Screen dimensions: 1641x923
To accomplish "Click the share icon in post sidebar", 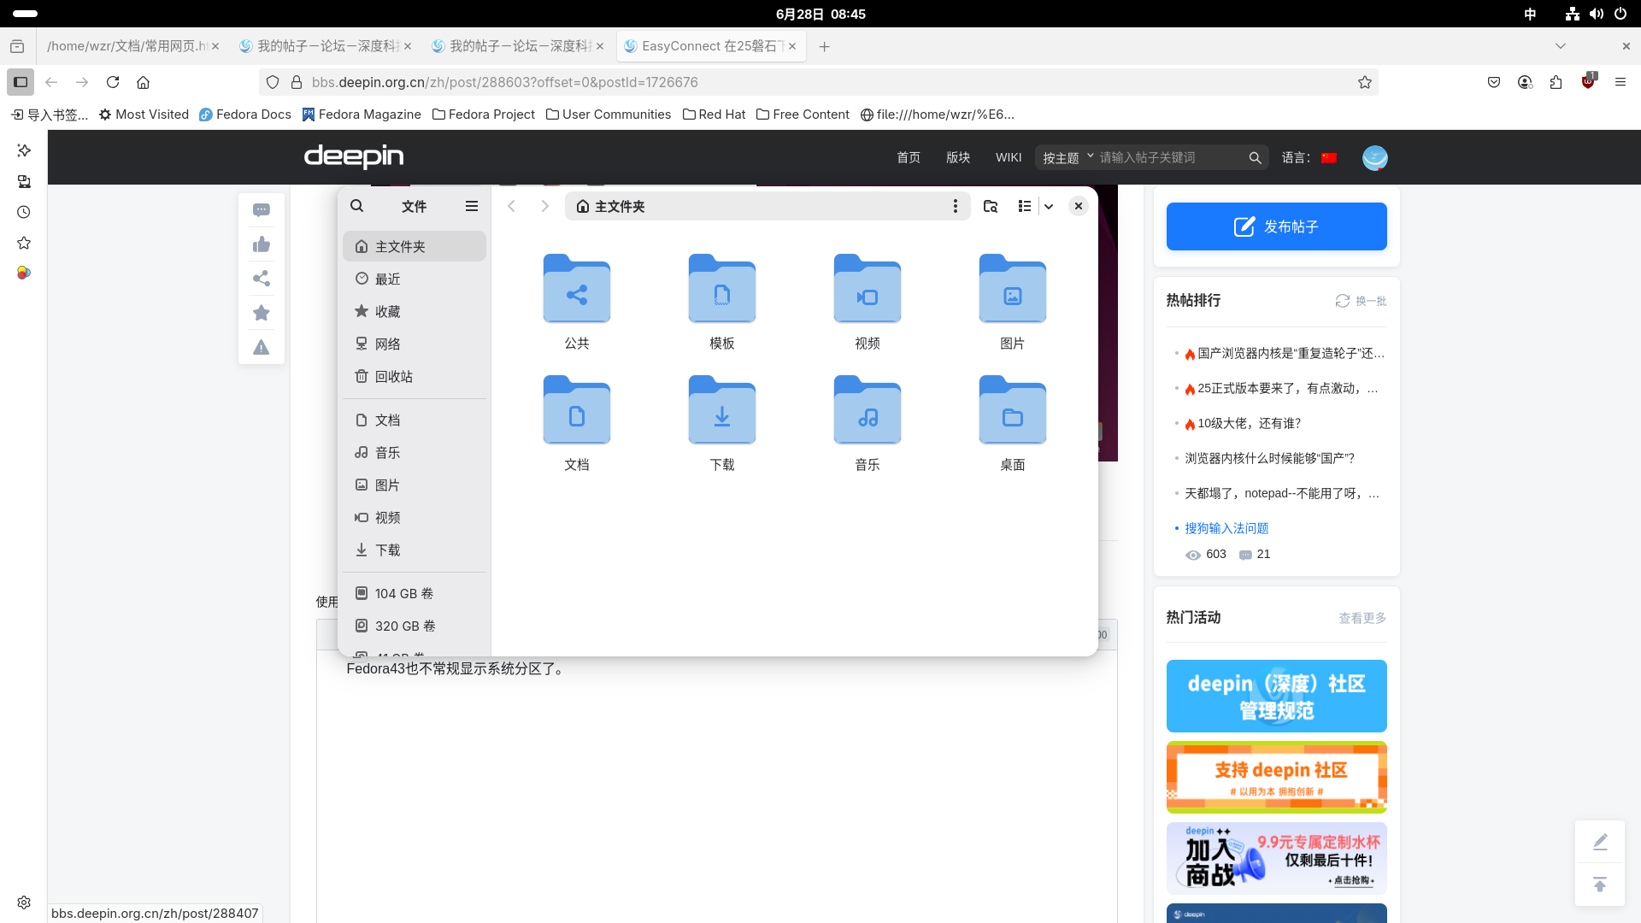I will [x=262, y=279].
